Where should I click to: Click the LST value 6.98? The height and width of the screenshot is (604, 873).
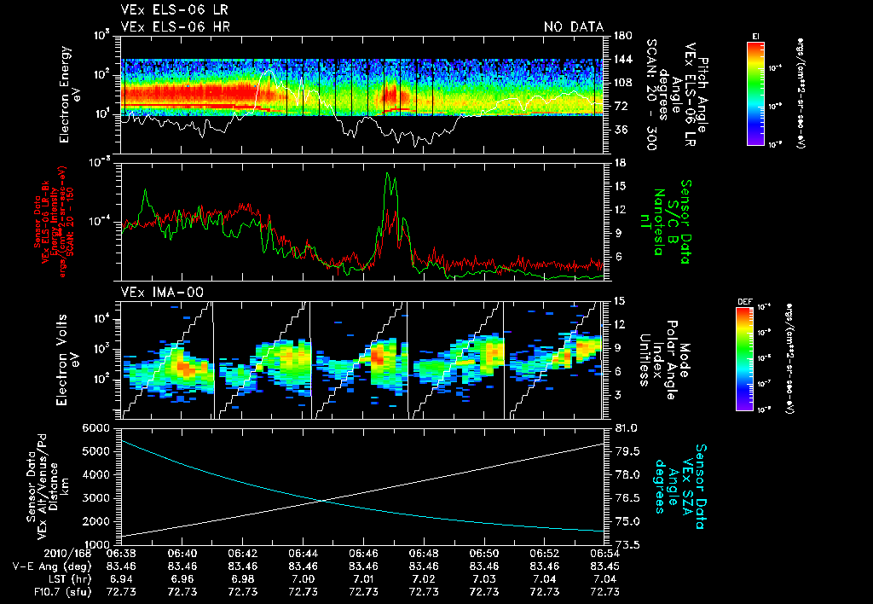pyautogui.click(x=243, y=579)
